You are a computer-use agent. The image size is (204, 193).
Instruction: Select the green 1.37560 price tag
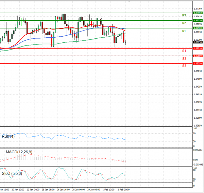[198, 13]
